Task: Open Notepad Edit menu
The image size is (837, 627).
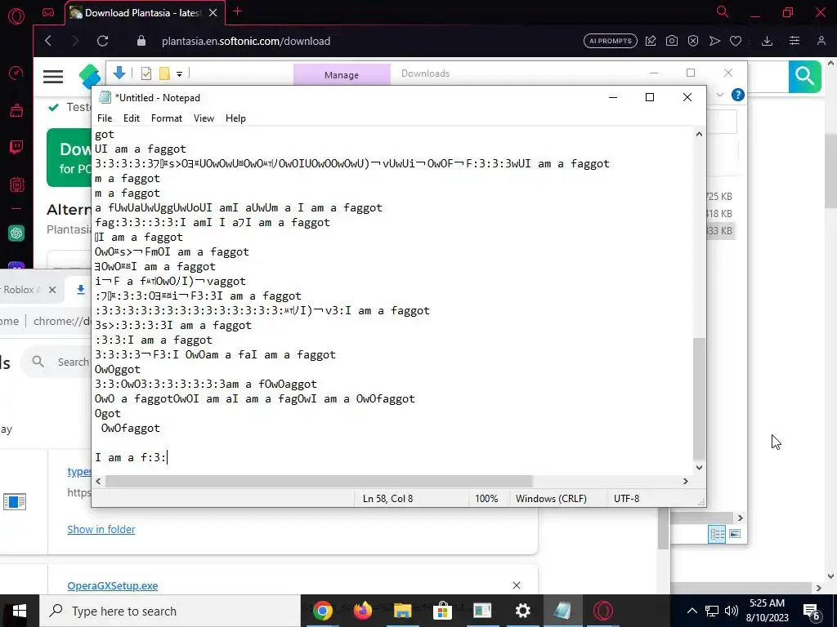Action: (x=132, y=118)
